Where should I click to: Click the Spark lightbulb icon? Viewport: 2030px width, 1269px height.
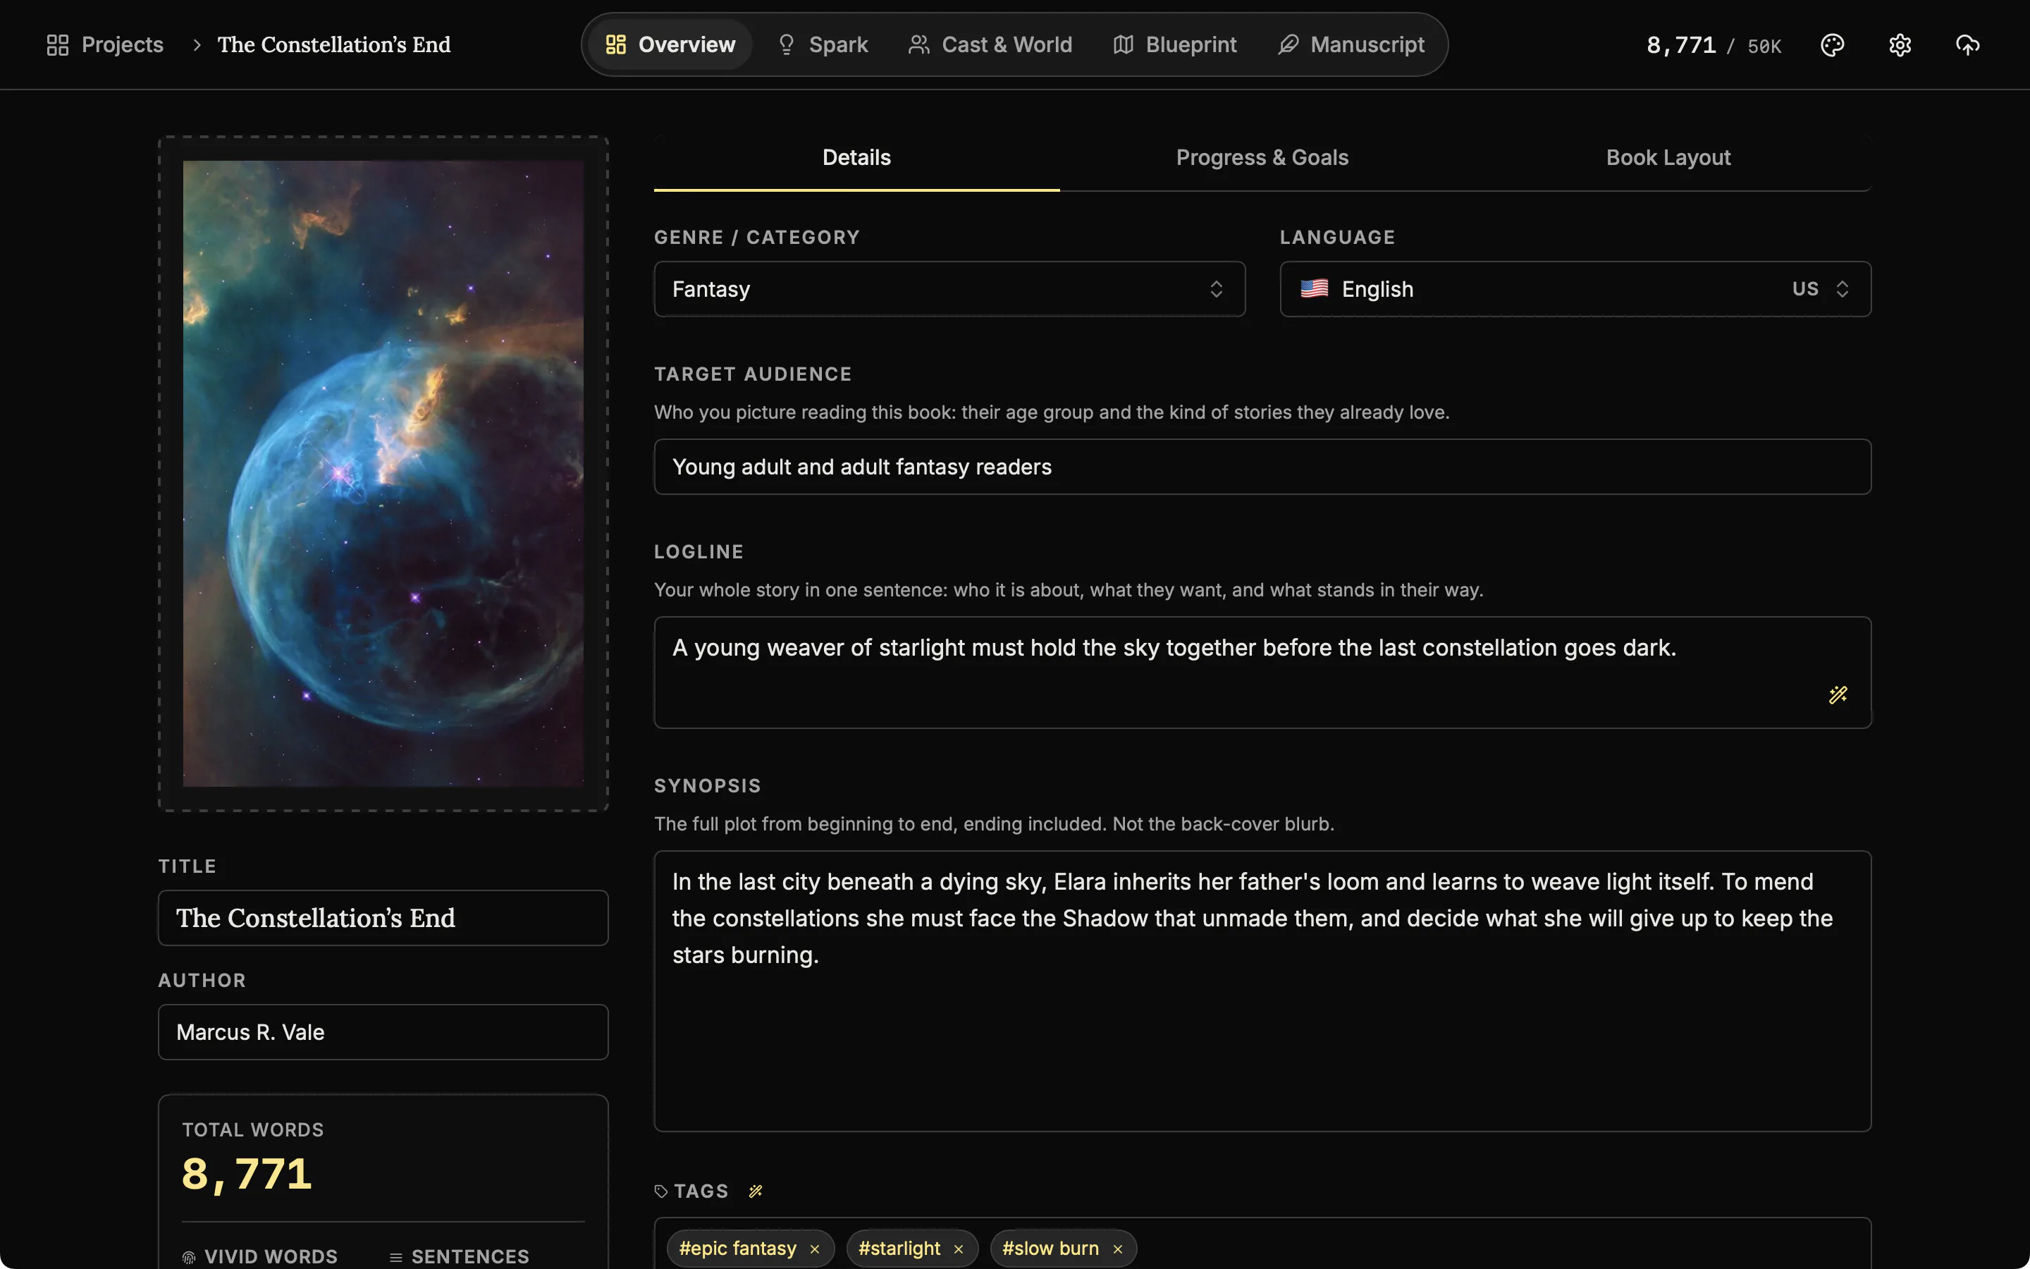click(x=786, y=44)
